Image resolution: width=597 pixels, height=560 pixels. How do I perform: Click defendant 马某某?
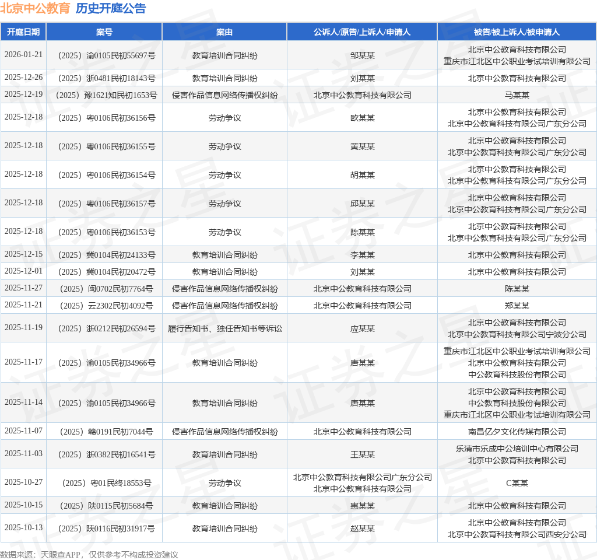pyautogui.click(x=517, y=95)
